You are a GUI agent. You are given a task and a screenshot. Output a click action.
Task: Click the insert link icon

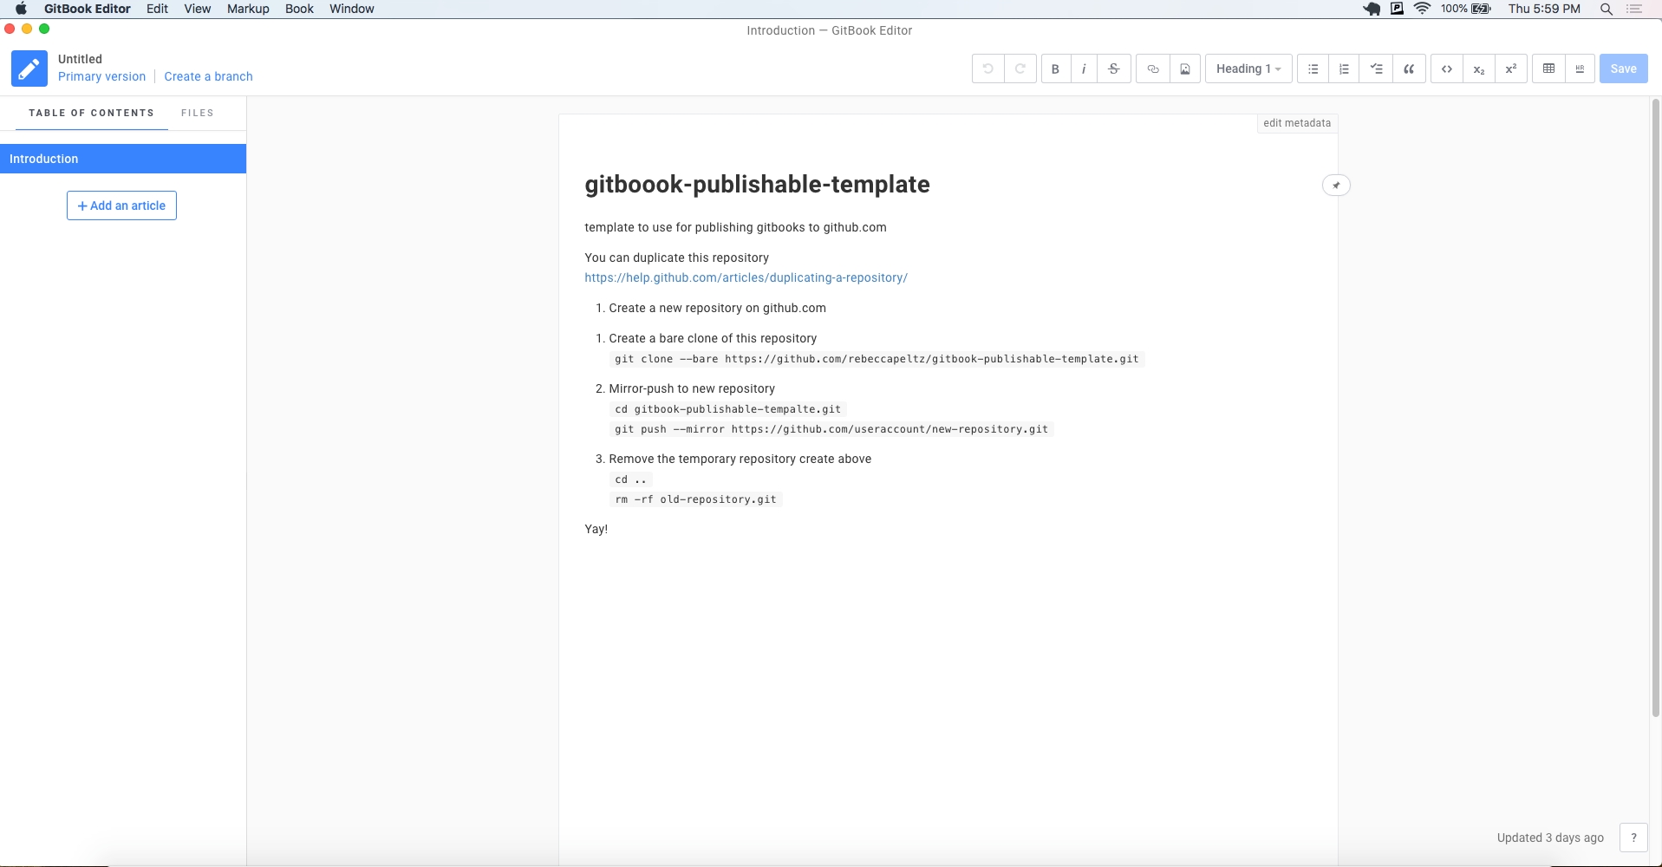[x=1153, y=69]
